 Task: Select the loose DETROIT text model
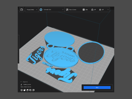(x=47, y=65)
